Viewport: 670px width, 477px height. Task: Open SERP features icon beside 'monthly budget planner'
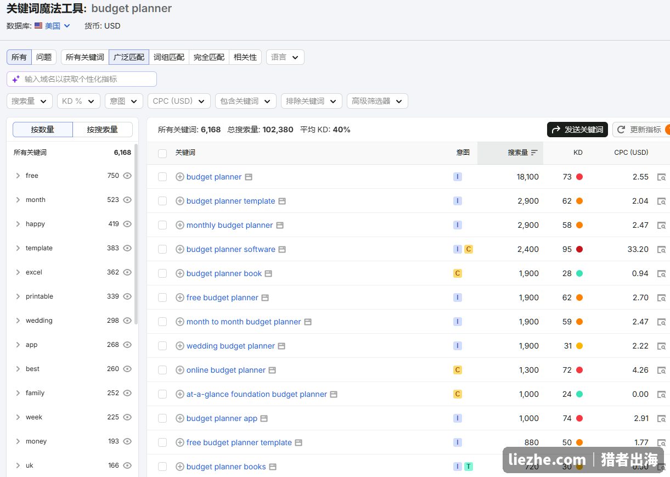click(x=280, y=225)
